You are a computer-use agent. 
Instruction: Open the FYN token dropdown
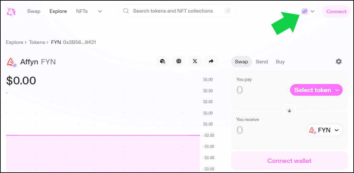click(x=324, y=130)
